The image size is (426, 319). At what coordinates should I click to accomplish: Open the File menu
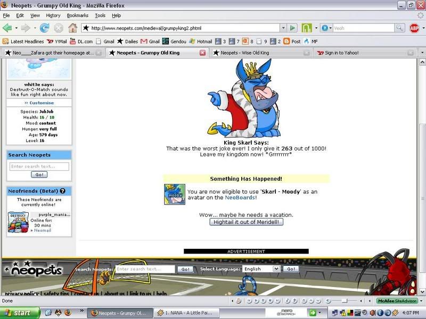(6, 15)
